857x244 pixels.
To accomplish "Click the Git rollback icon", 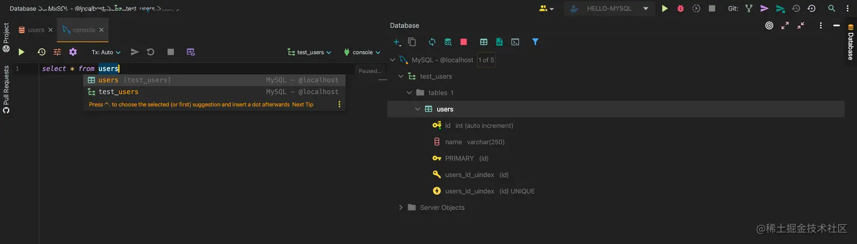I will pos(812,8).
